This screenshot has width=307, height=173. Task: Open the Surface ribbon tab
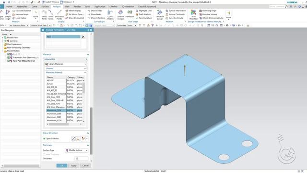[45, 6]
